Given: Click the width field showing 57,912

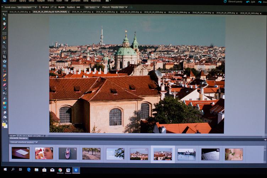Looking at the screenshot, I should [x=46, y=7].
